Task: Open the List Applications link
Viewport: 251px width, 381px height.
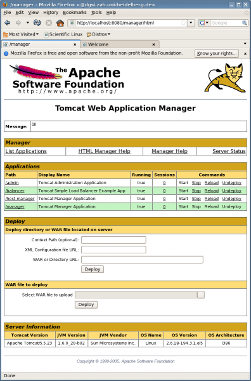Action: [26, 151]
